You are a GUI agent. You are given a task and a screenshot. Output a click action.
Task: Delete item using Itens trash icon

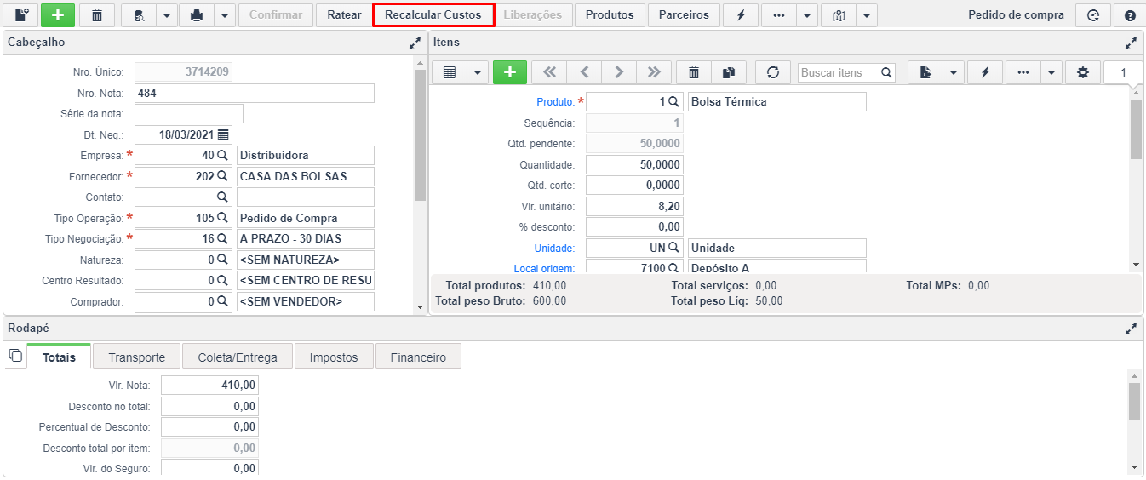click(694, 72)
